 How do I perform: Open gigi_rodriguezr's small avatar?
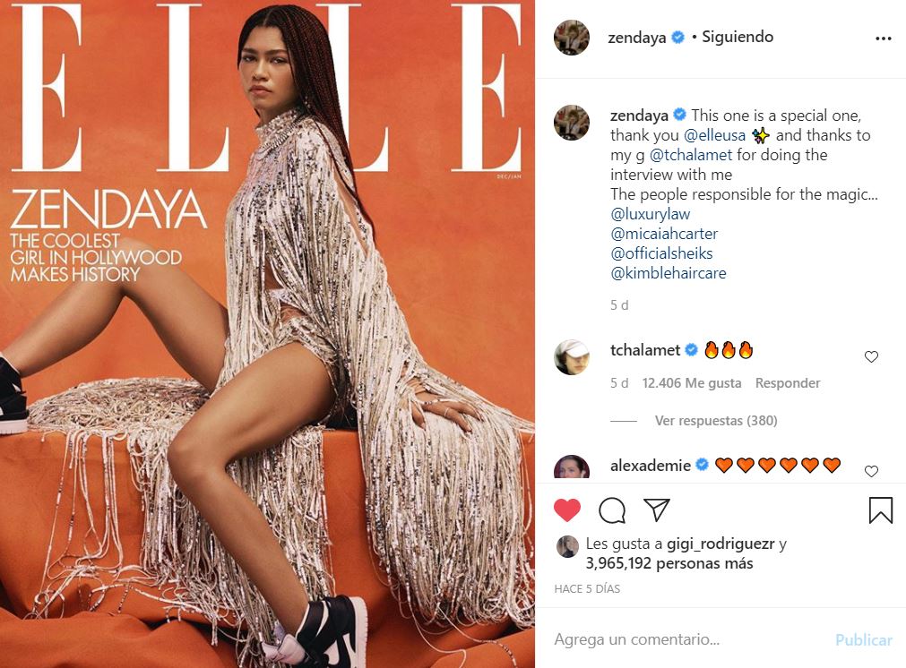567,546
